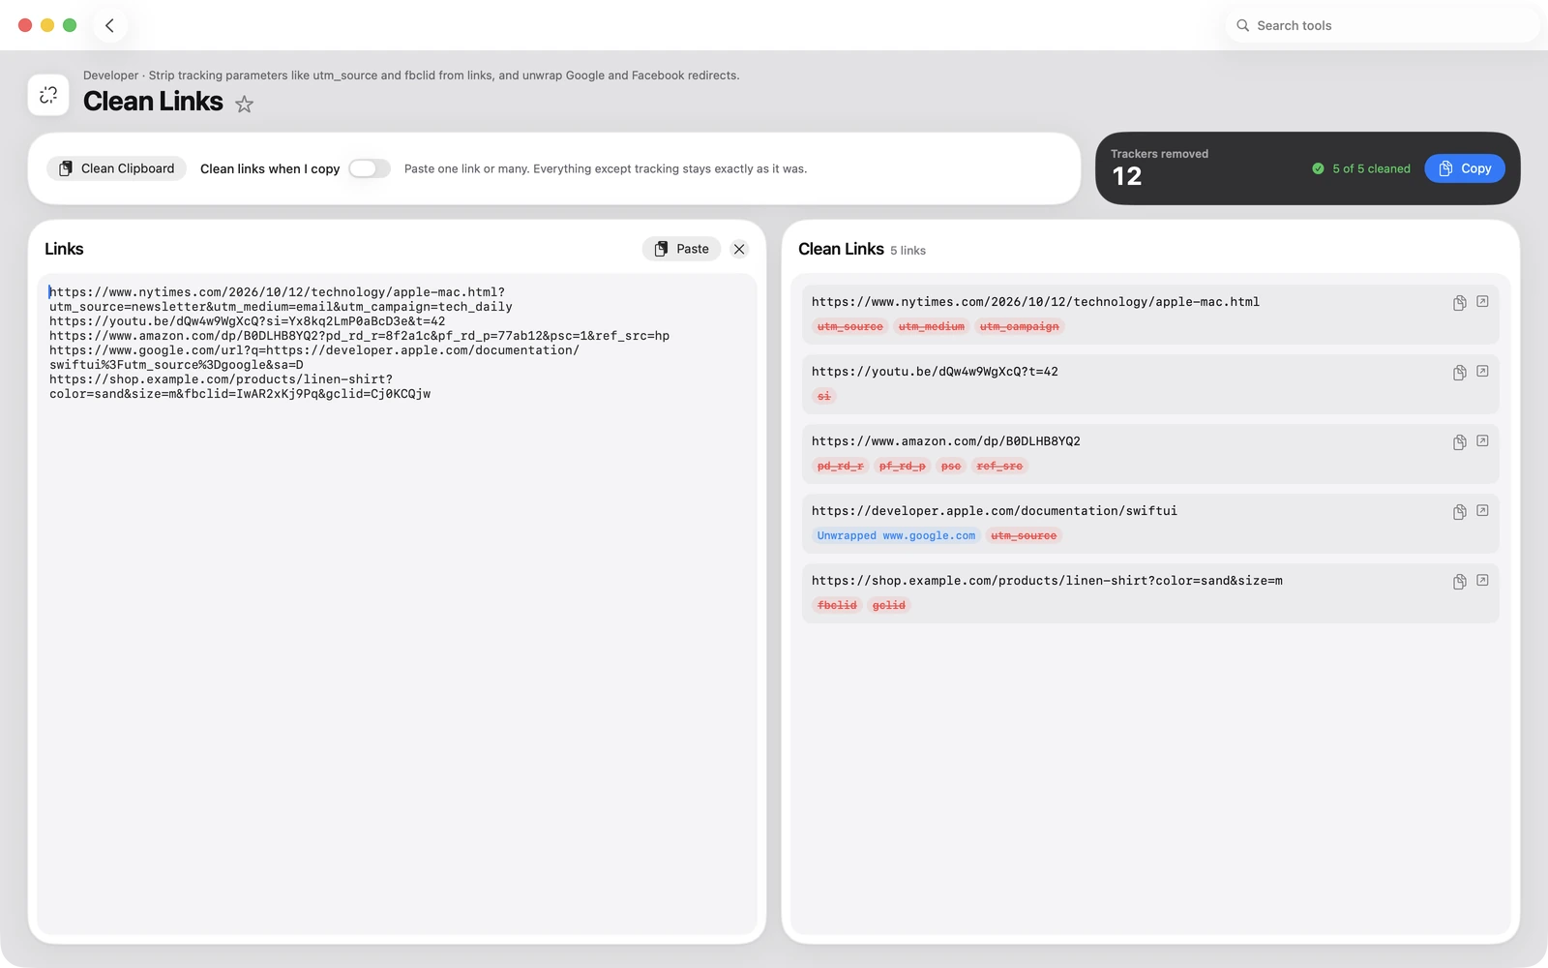Select the developer.apple.com cleaned URL text
The width and height of the screenshot is (1548, 968).
995,511
